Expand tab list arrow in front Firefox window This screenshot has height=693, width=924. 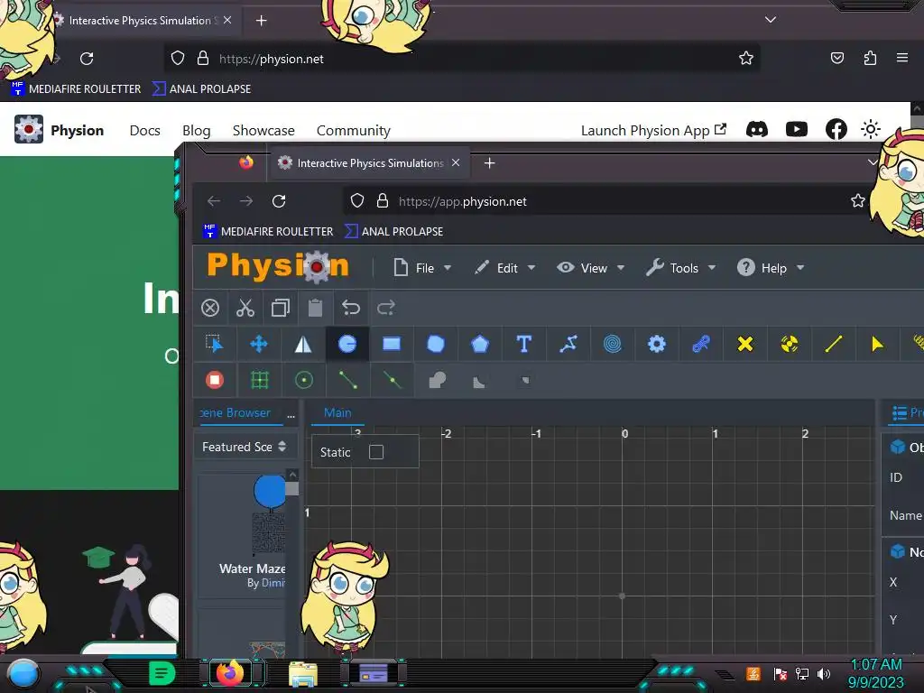pyautogui.click(x=873, y=162)
